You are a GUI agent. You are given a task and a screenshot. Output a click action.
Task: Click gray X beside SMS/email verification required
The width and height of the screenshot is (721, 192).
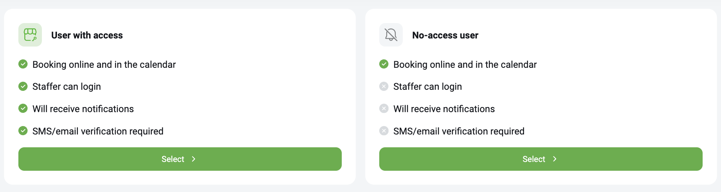tap(384, 131)
